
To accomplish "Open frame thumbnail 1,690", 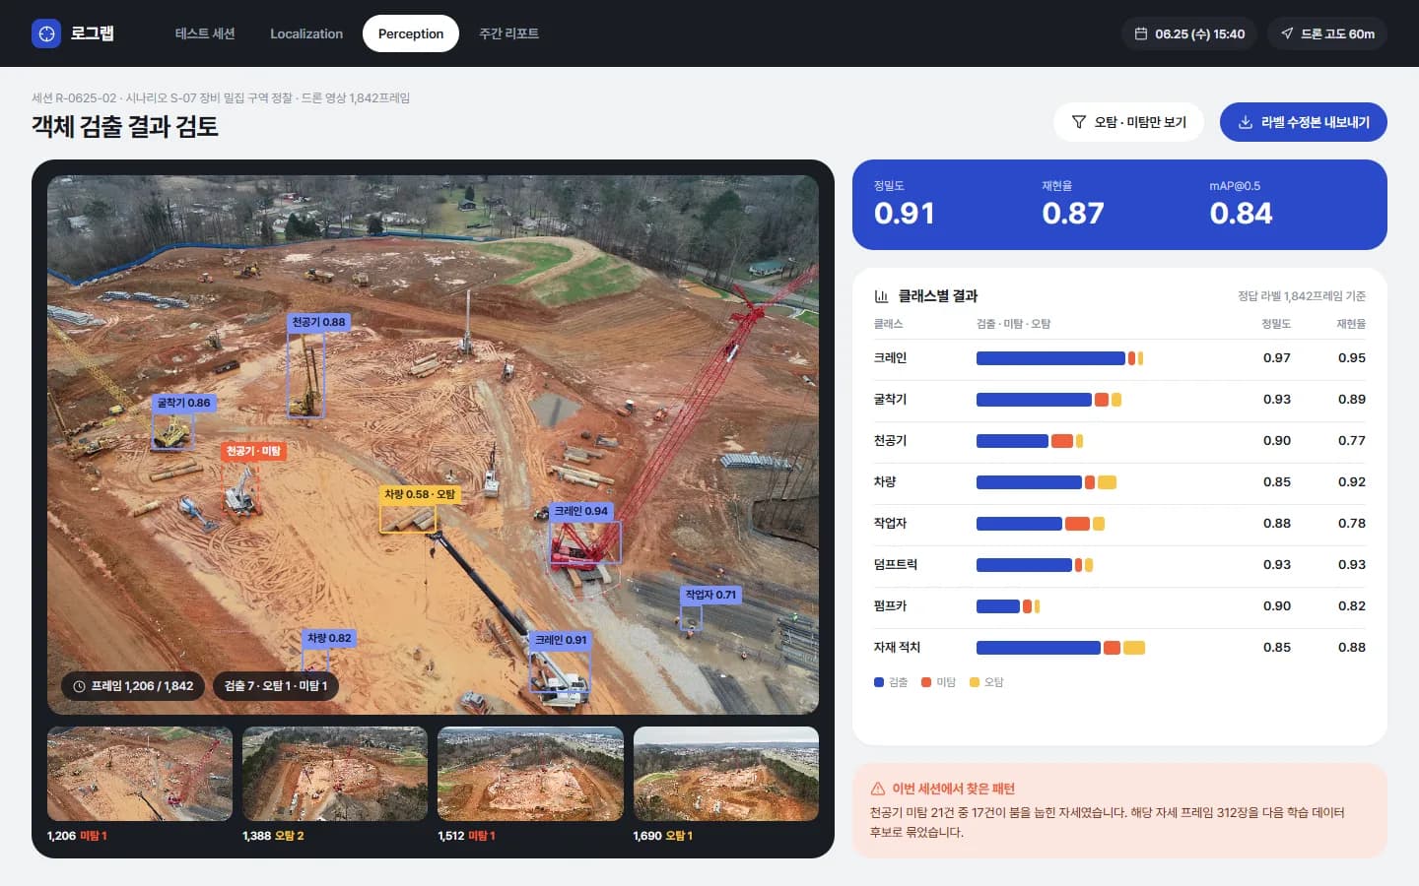I will pyautogui.click(x=726, y=774).
